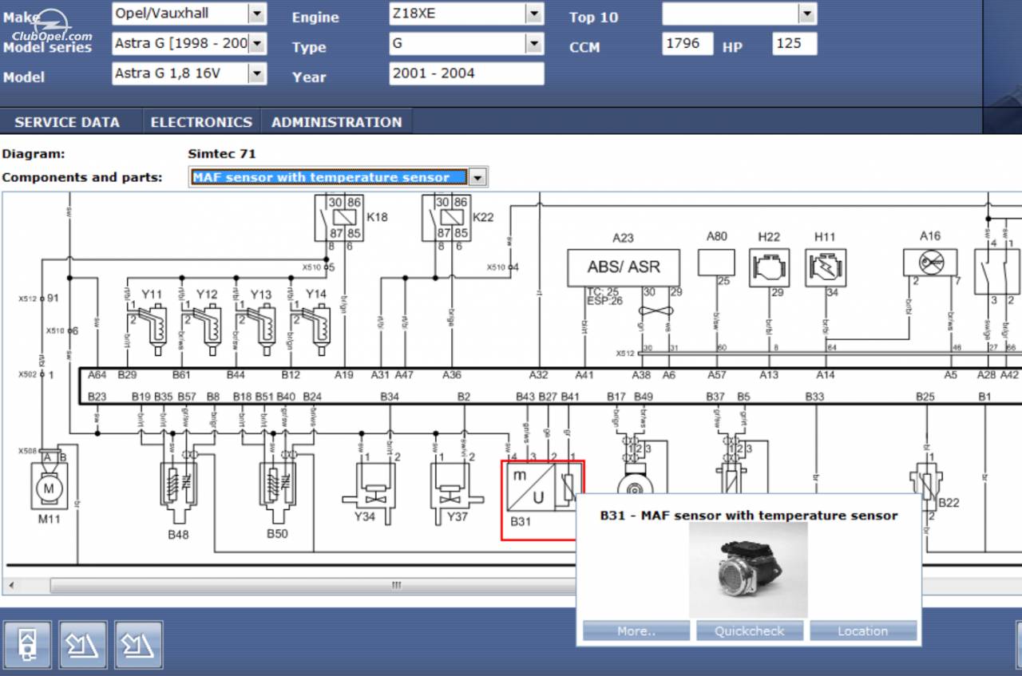
Task: Click pin label "A64" on the control unit
Action: point(97,374)
